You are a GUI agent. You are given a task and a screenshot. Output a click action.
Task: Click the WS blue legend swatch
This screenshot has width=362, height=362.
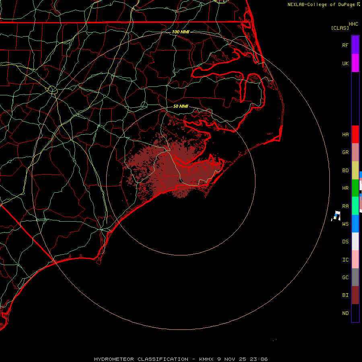(x=355, y=224)
